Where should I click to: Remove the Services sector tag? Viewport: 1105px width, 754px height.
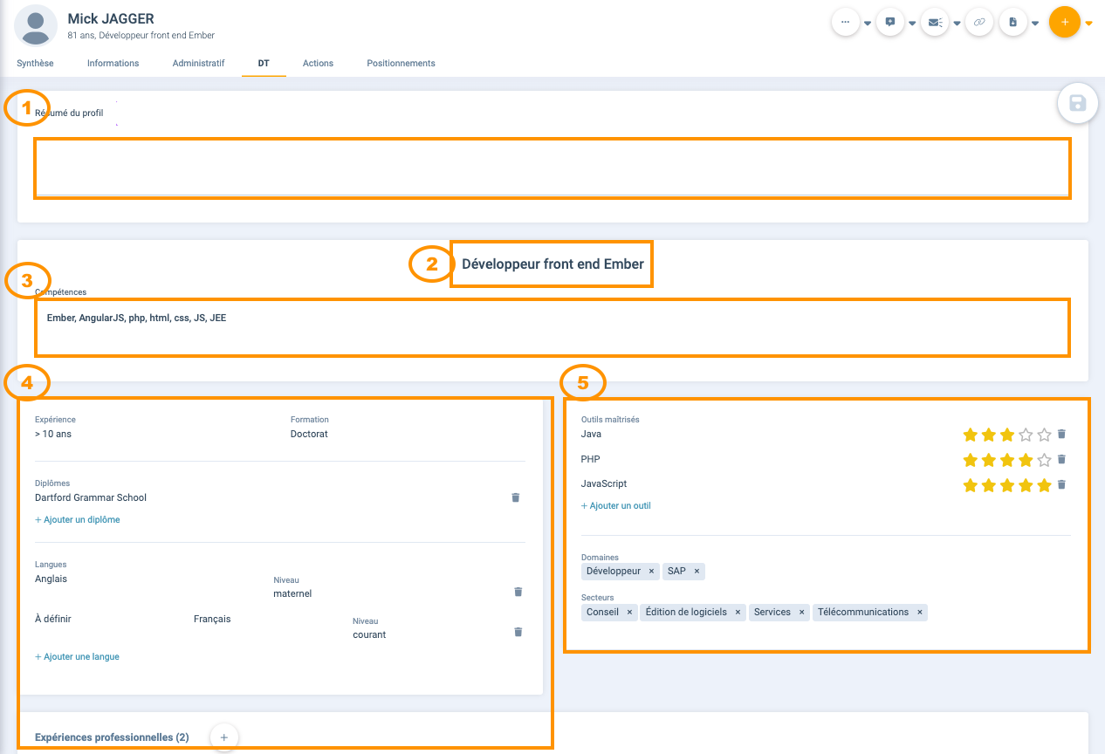(801, 613)
